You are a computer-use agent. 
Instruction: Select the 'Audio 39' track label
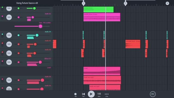48,32
